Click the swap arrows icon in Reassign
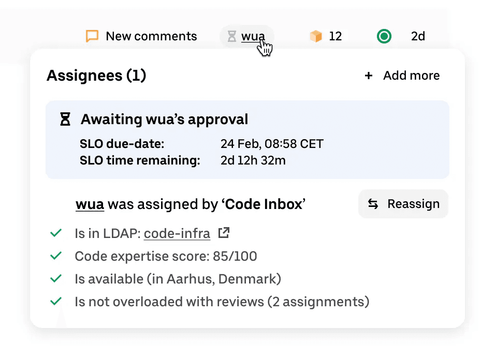 (x=373, y=204)
